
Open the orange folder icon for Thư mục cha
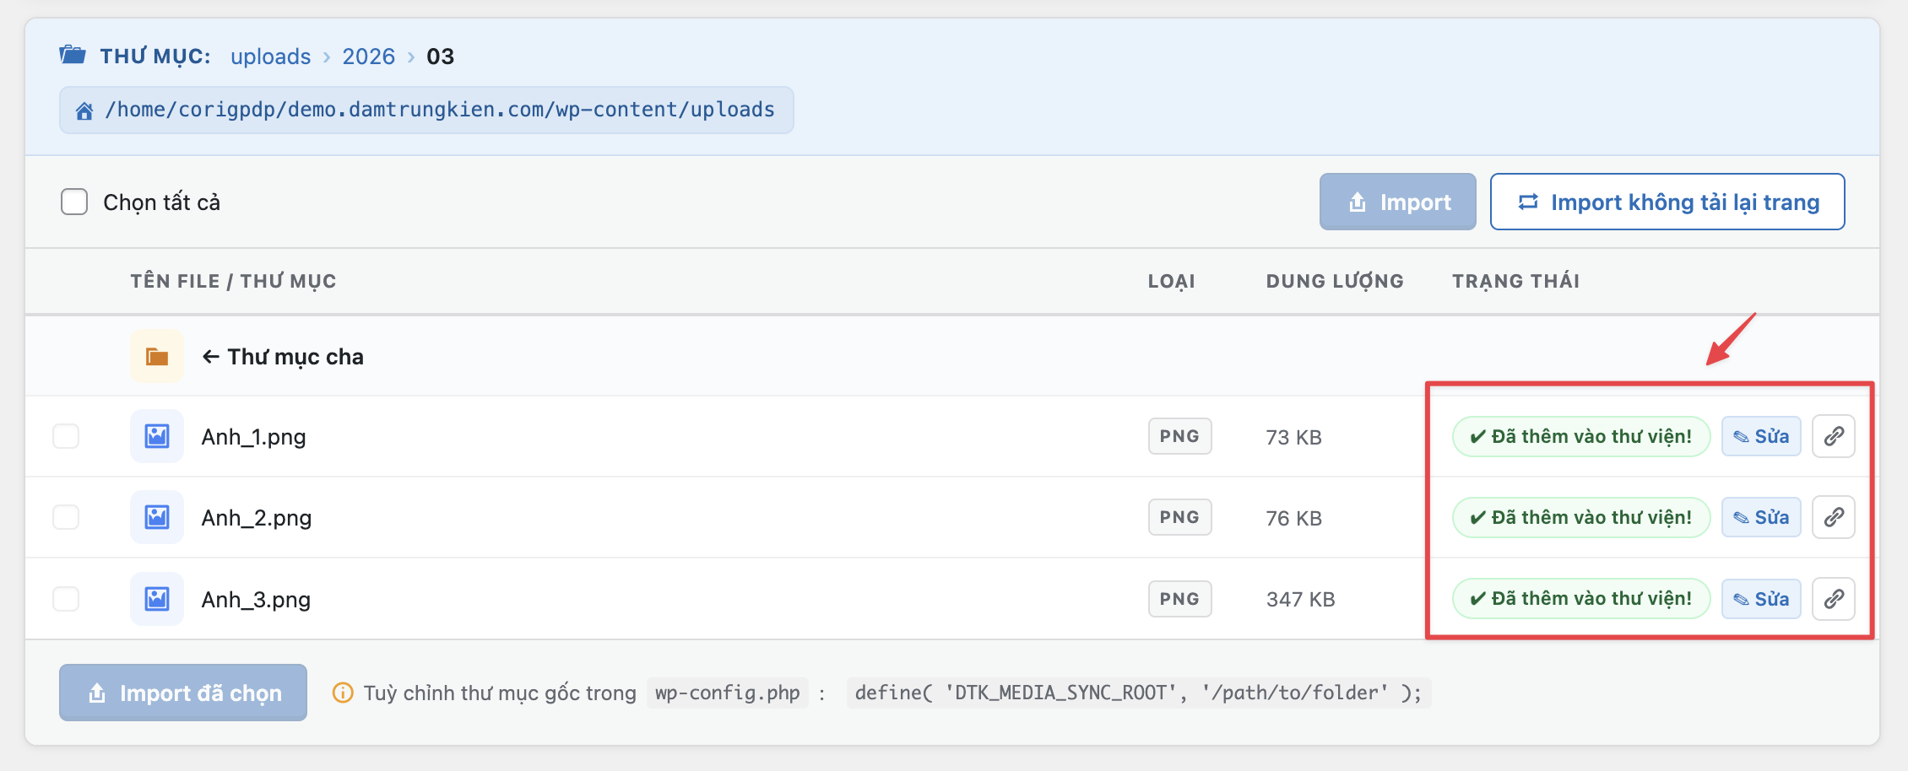click(156, 356)
